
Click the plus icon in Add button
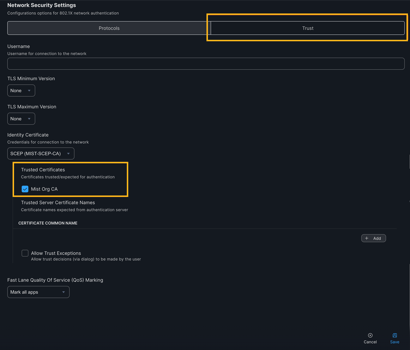coord(367,238)
